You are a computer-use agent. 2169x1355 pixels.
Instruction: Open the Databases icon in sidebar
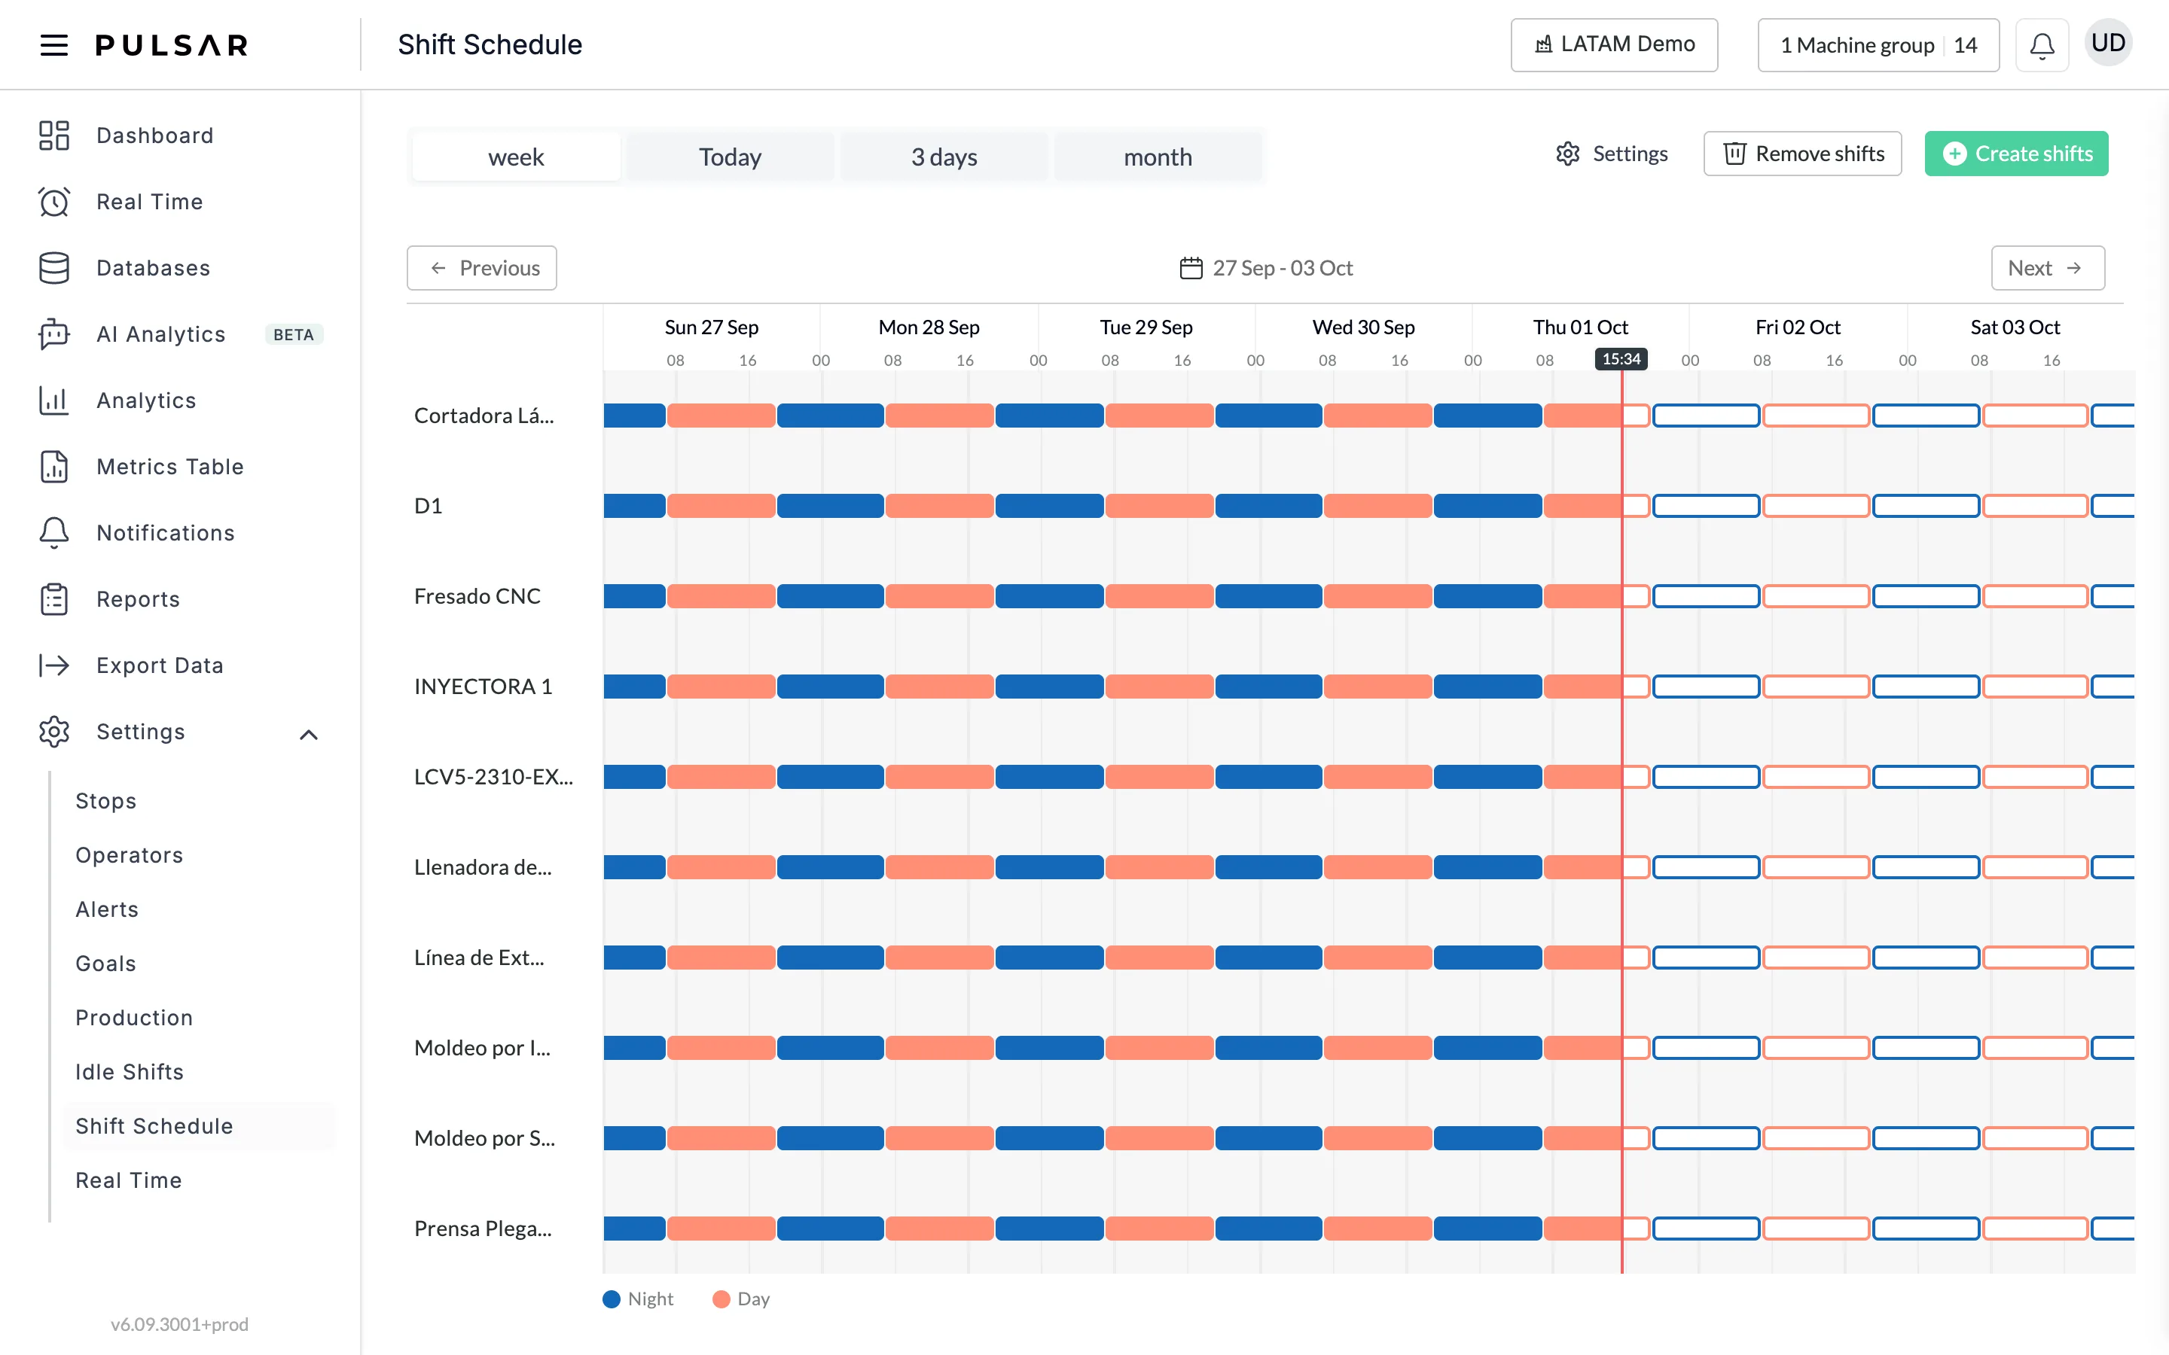click(53, 268)
